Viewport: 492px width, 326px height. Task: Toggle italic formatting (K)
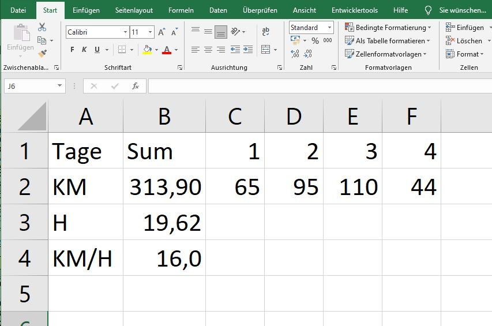click(84, 50)
